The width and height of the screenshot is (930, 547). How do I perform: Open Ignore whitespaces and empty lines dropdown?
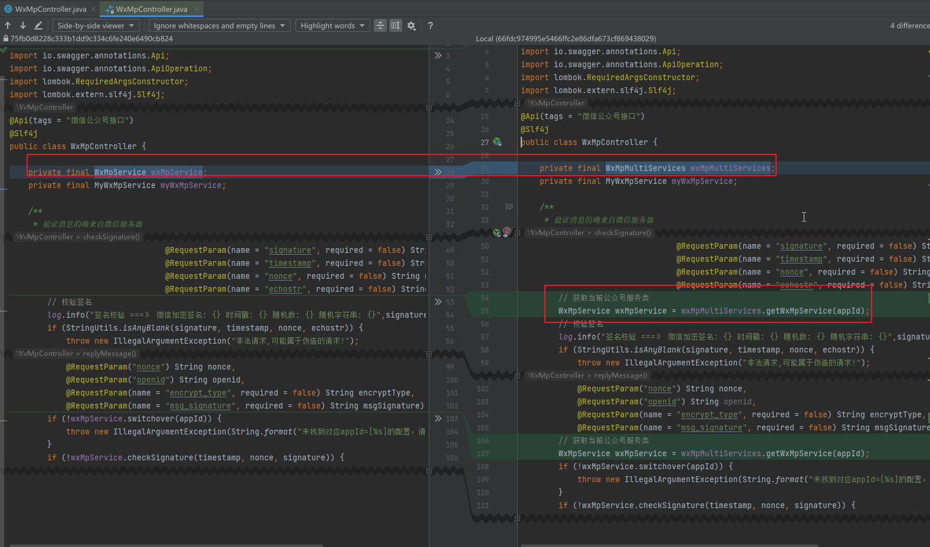219,25
